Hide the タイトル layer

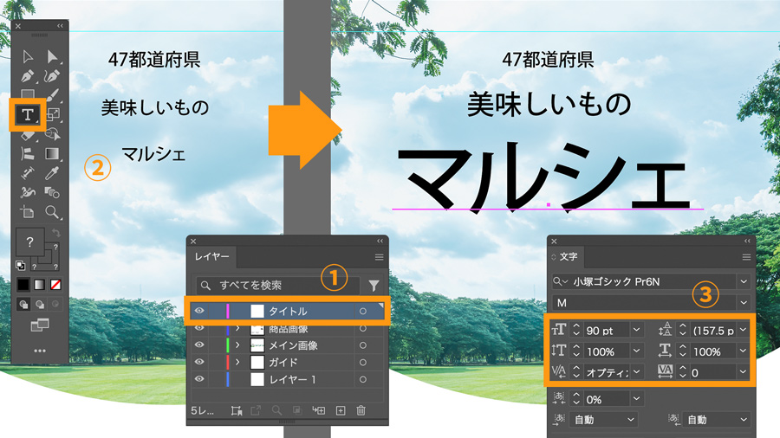point(199,311)
